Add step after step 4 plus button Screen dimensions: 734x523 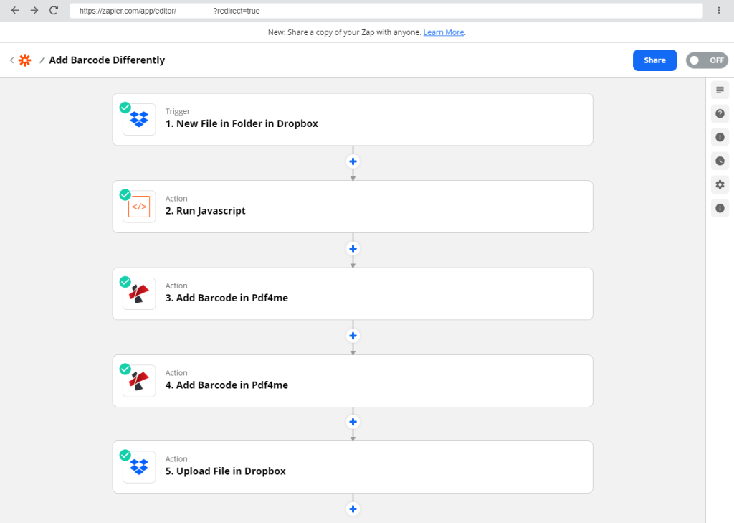point(353,423)
